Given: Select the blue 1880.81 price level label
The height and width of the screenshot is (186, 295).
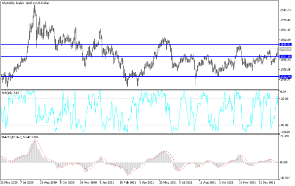Looking at the screenshot, I should (x=286, y=44).
